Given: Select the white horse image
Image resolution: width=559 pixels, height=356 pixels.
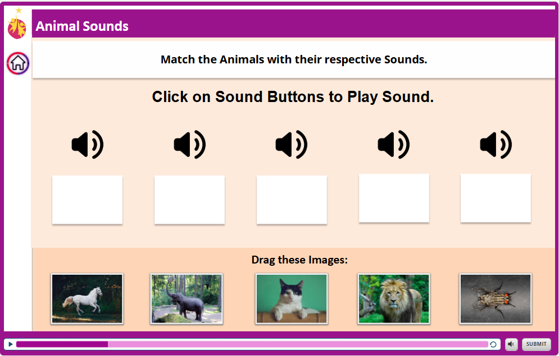Looking at the screenshot, I should pos(87,298).
